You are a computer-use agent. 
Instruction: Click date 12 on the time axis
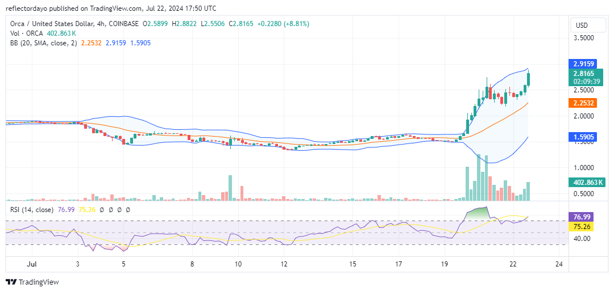click(284, 264)
